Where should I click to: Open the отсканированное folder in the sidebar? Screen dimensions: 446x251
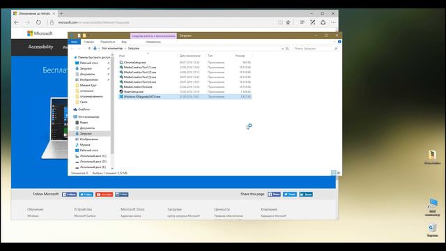(x=91, y=96)
